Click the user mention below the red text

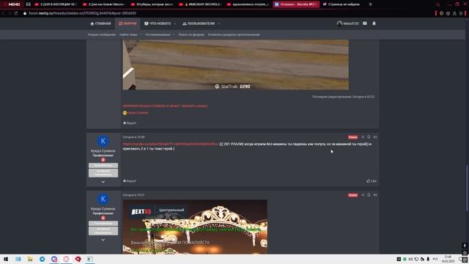tap(138, 113)
